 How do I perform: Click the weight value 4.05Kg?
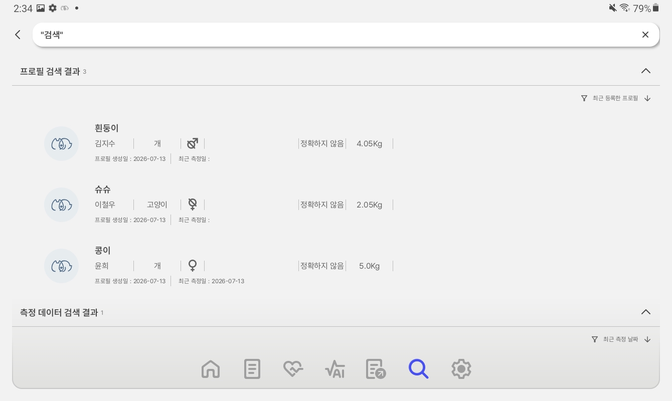point(370,144)
